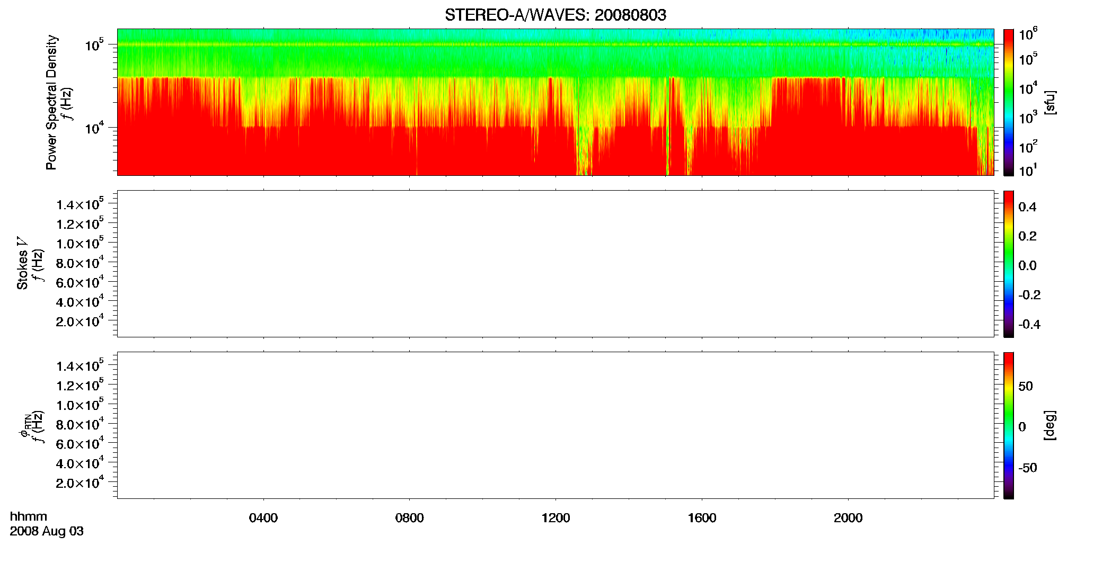This screenshot has width=1111, height=572.
Task: Click the power spectral density color bar
Action: (x=1009, y=102)
